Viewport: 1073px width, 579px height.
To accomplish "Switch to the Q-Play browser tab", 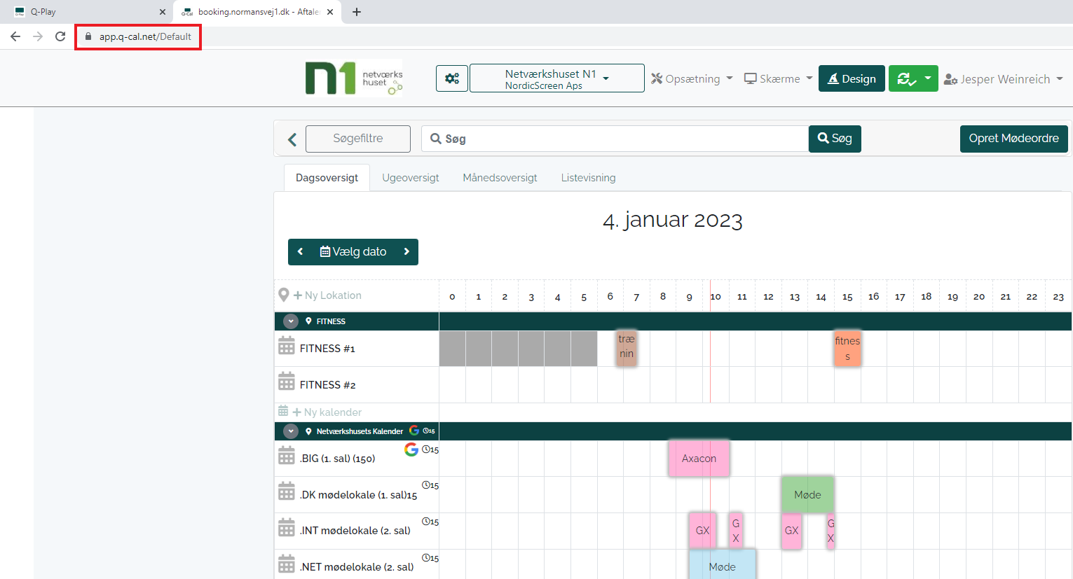I will pyautogui.click(x=88, y=12).
